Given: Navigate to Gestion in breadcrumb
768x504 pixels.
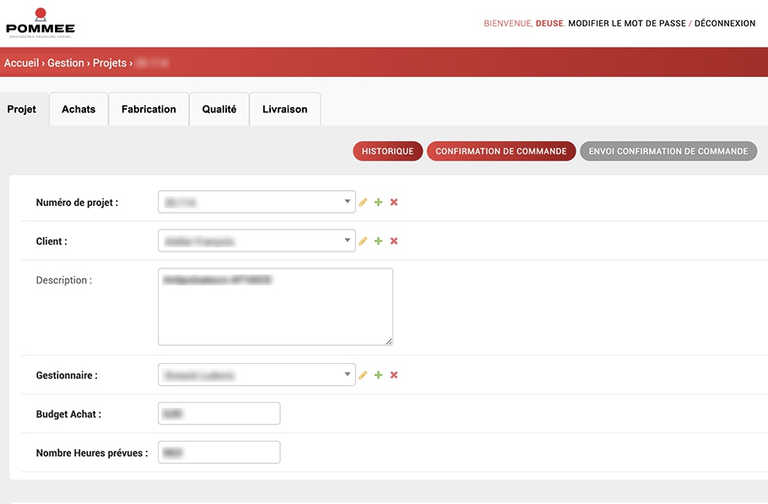Looking at the screenshot, I should pyautogui.click(x=66, y=62).
